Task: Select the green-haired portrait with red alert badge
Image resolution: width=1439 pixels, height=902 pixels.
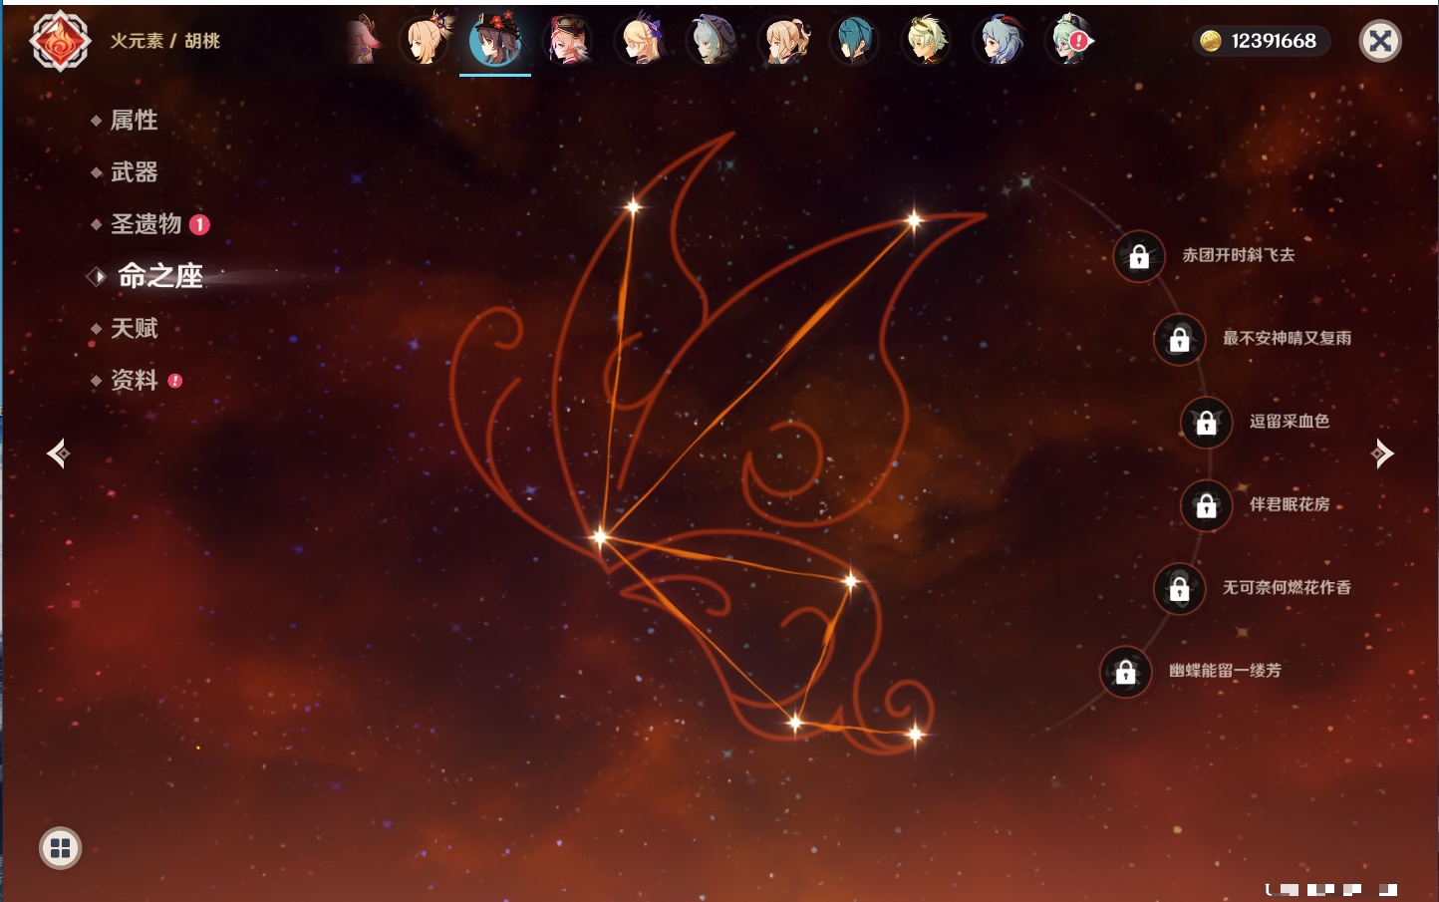Action: pyautogui.click(x=1071, y=40)
